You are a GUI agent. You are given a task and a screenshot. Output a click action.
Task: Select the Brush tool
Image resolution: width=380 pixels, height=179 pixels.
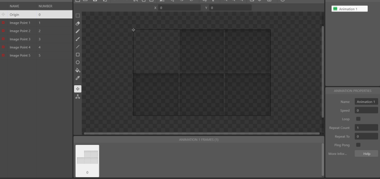tap(77, 39)
